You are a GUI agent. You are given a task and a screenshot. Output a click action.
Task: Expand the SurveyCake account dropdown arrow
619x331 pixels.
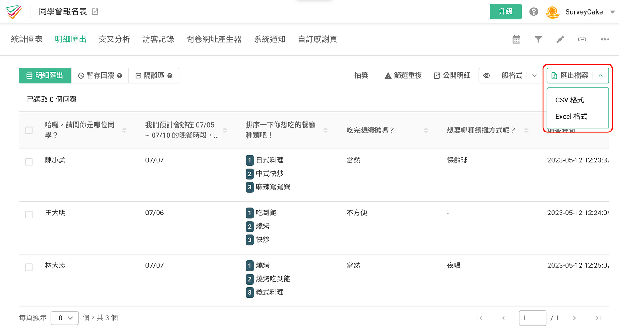[x=612, y=12]
